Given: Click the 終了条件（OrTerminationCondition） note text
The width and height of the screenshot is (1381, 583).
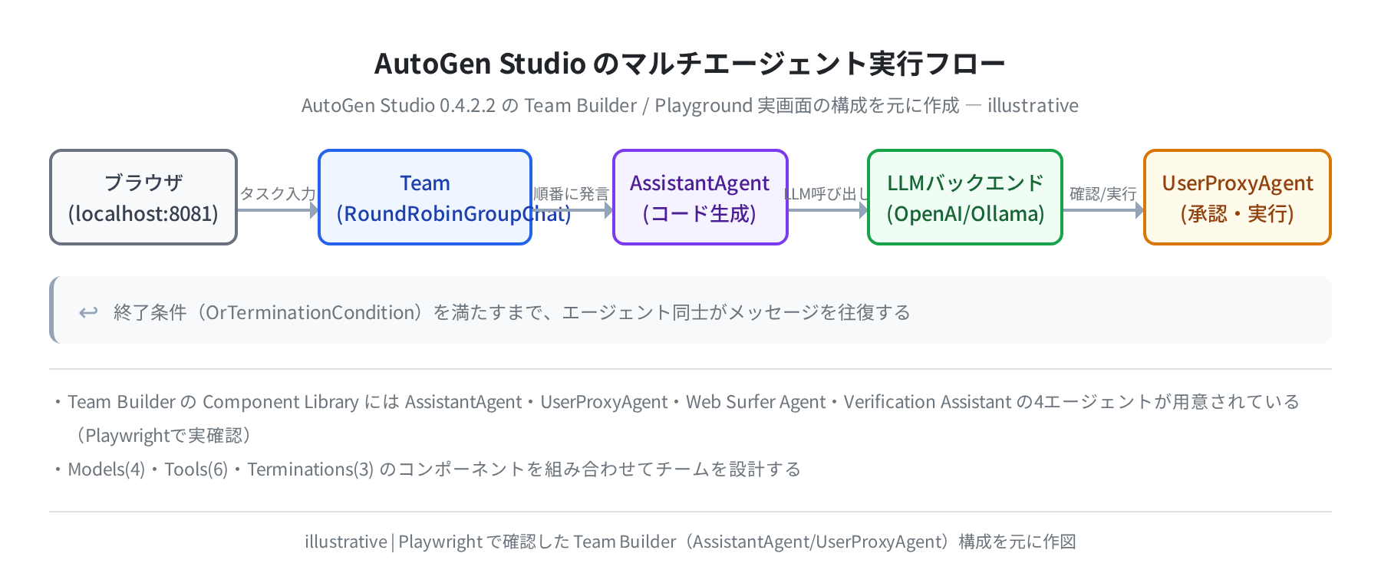Looking at the screenshot, I should click(512, 312).
